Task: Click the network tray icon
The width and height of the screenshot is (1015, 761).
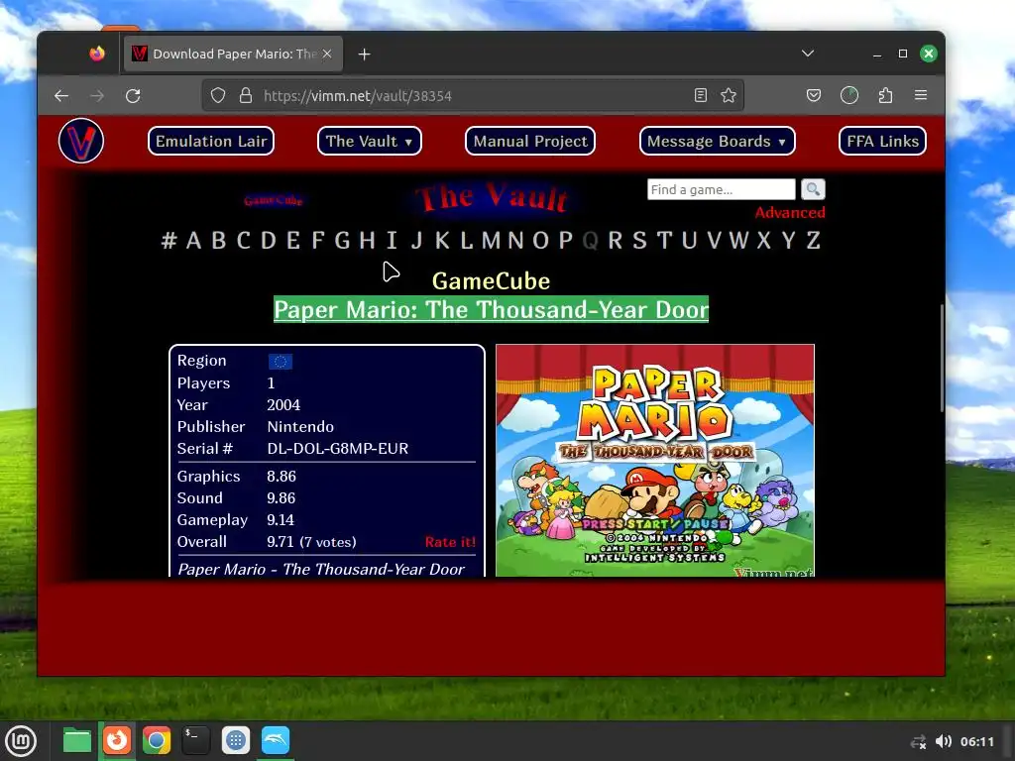Action: 918,741
